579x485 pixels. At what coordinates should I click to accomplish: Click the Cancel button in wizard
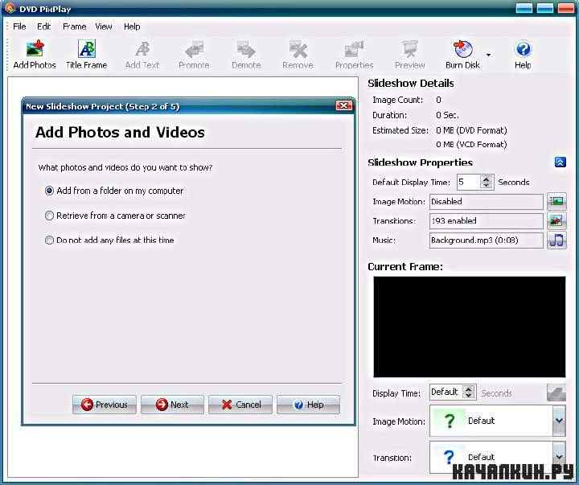tap(240, 405)
